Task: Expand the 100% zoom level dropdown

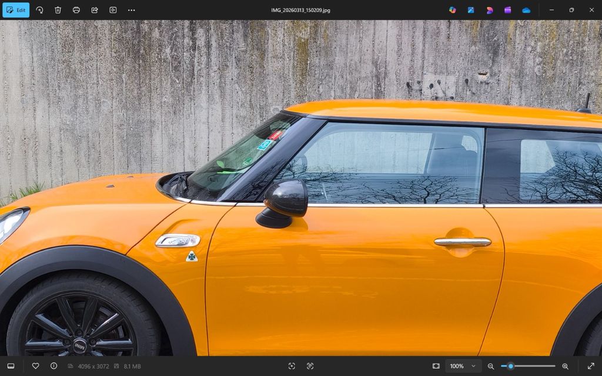Action: pyautogui.click(x=463, y=366)
